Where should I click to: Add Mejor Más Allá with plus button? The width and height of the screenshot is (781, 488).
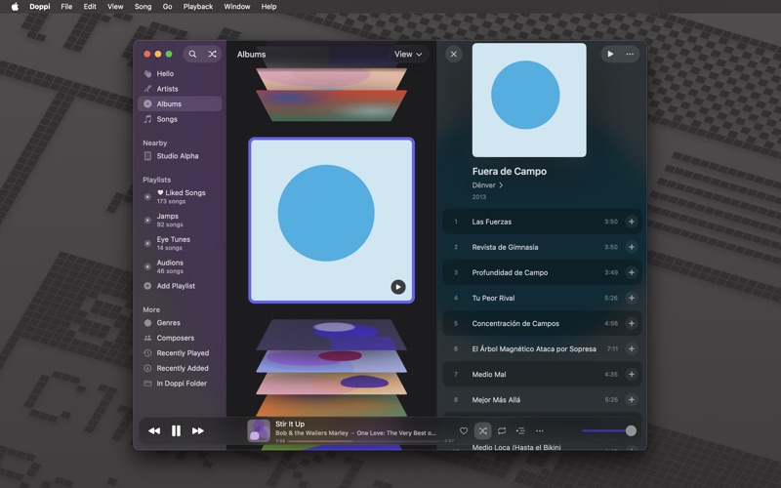tap(631, 399)
